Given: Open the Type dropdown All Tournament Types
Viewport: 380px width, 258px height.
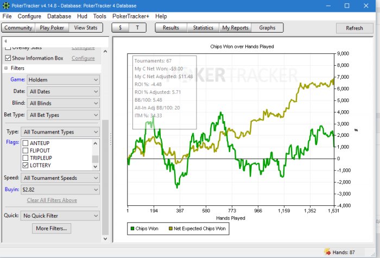Looking at the screenshot, I should [60, 132].
